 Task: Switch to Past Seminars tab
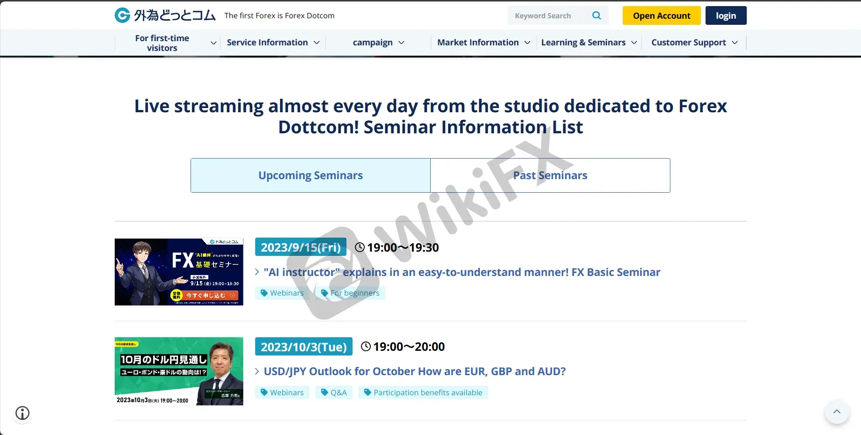point(550,175)
